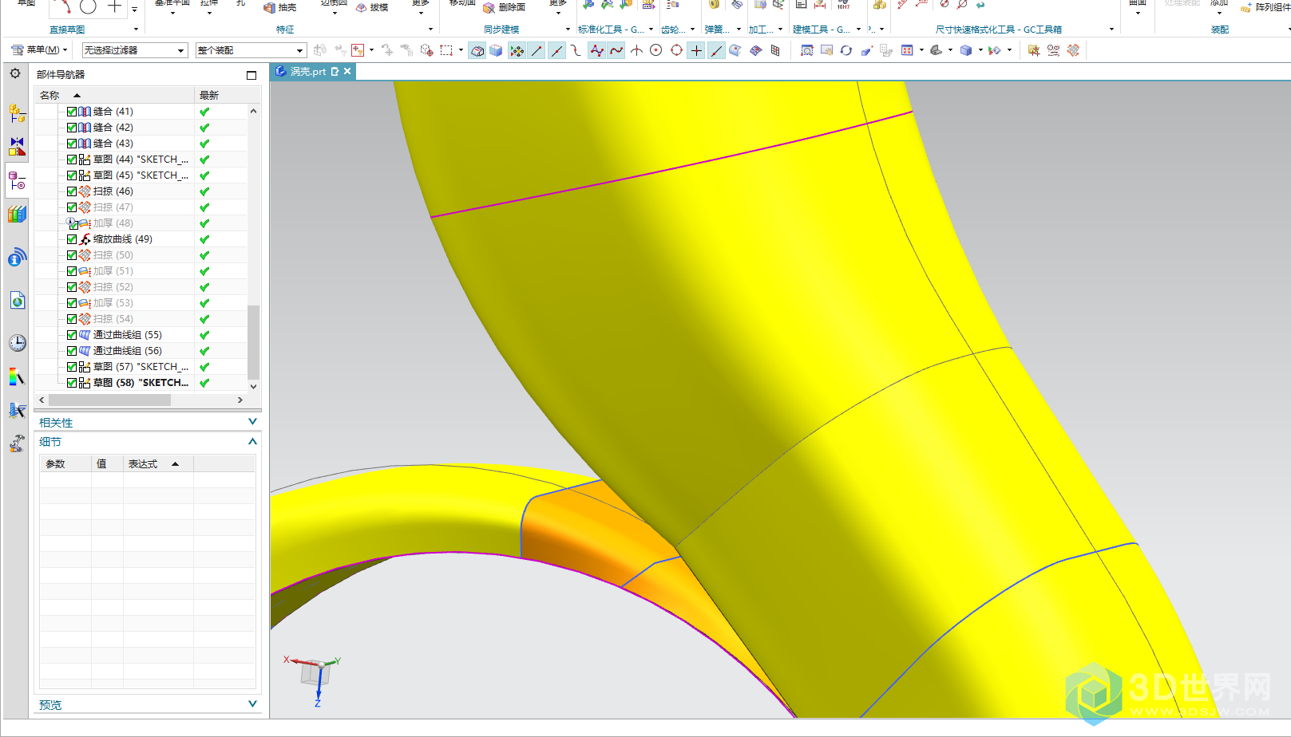
Task: Toggle the existing point snap icon
Action: click(696, 51)
